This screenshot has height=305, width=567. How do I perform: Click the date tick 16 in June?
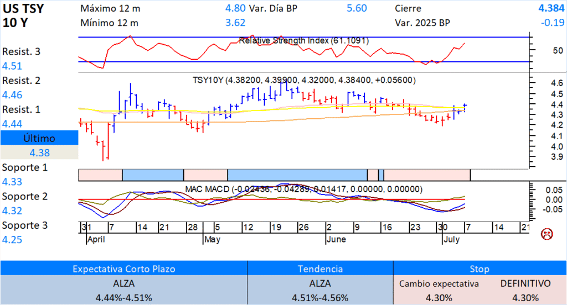click(x=387, y=228)
